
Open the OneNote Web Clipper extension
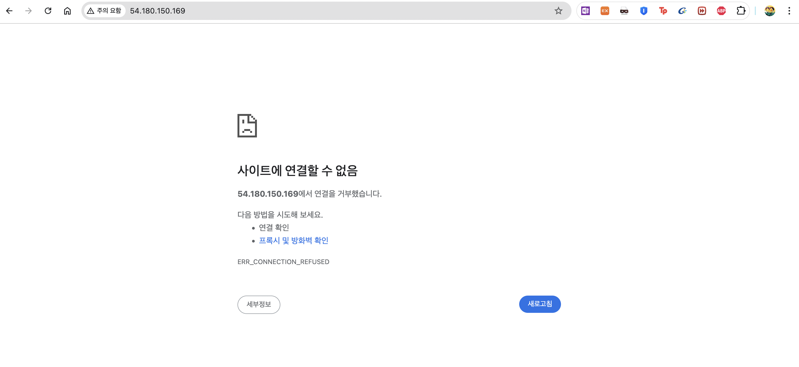[x=586, y=11]
